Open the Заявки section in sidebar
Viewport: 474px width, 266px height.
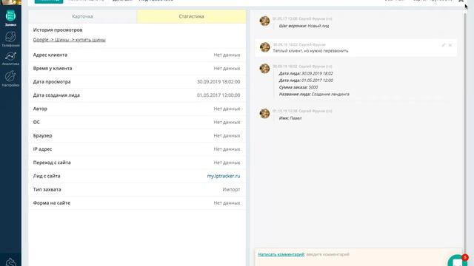(x=10, y=18)
